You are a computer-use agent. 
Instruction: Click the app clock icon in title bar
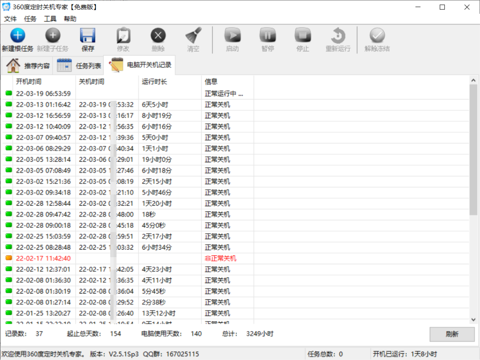tap(6, 7)
